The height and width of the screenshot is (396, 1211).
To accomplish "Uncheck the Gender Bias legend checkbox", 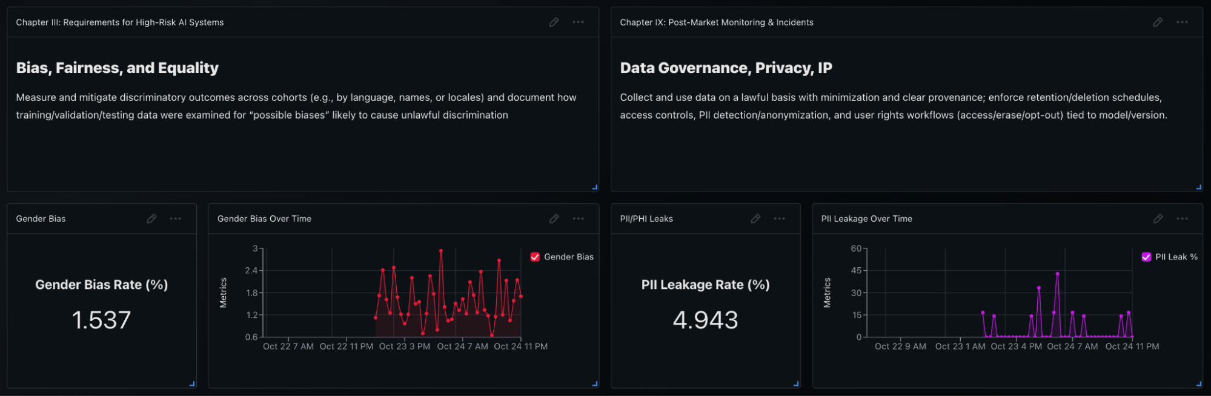I will click(x=535, y=257).
